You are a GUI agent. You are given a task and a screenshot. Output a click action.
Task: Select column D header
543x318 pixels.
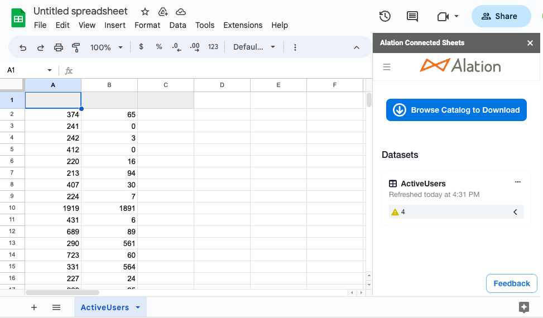222,85
